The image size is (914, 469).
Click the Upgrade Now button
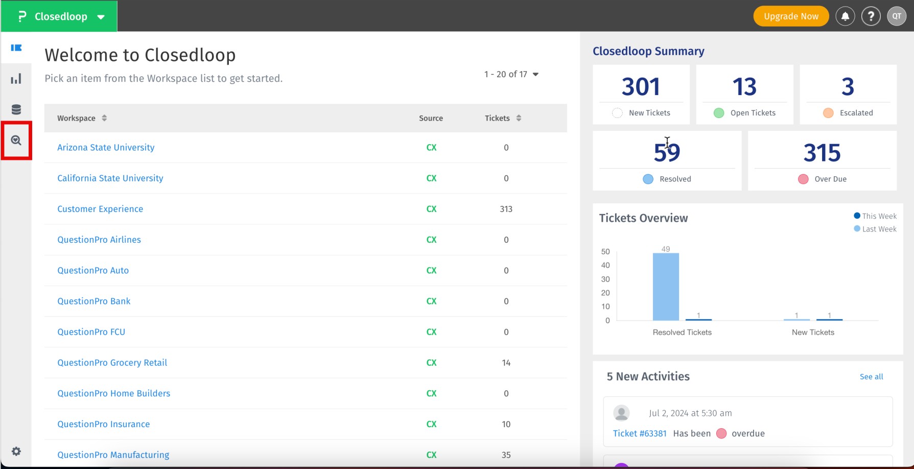[x=790, y=16]
